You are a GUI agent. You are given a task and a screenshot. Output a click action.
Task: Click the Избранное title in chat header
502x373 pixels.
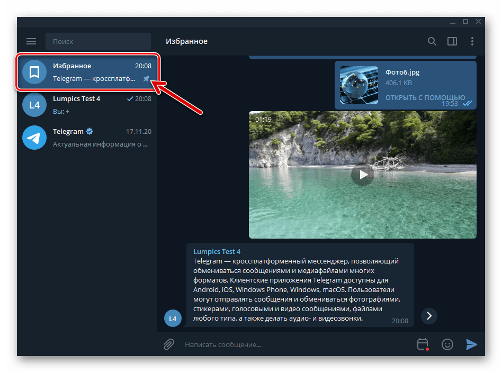click(x=186, y=41)
